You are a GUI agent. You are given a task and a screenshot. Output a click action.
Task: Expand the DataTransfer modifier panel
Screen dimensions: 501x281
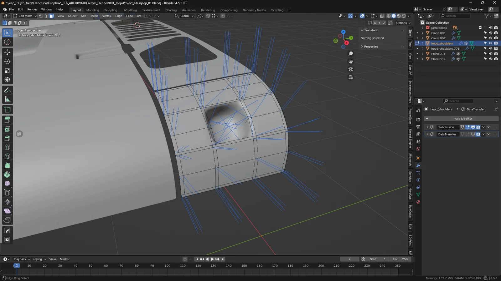click(427, 134)
